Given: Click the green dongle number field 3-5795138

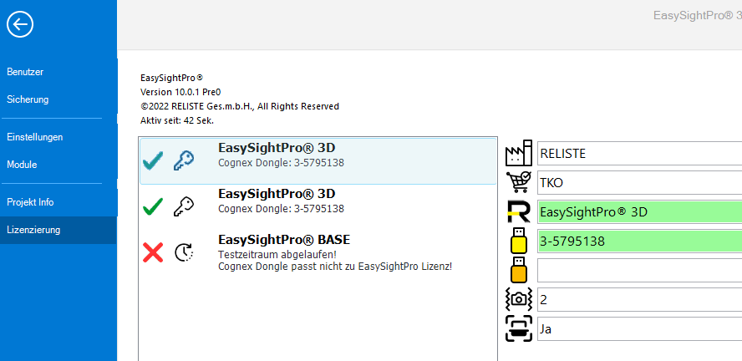Looking at the screenshot, I should (639, 242).
